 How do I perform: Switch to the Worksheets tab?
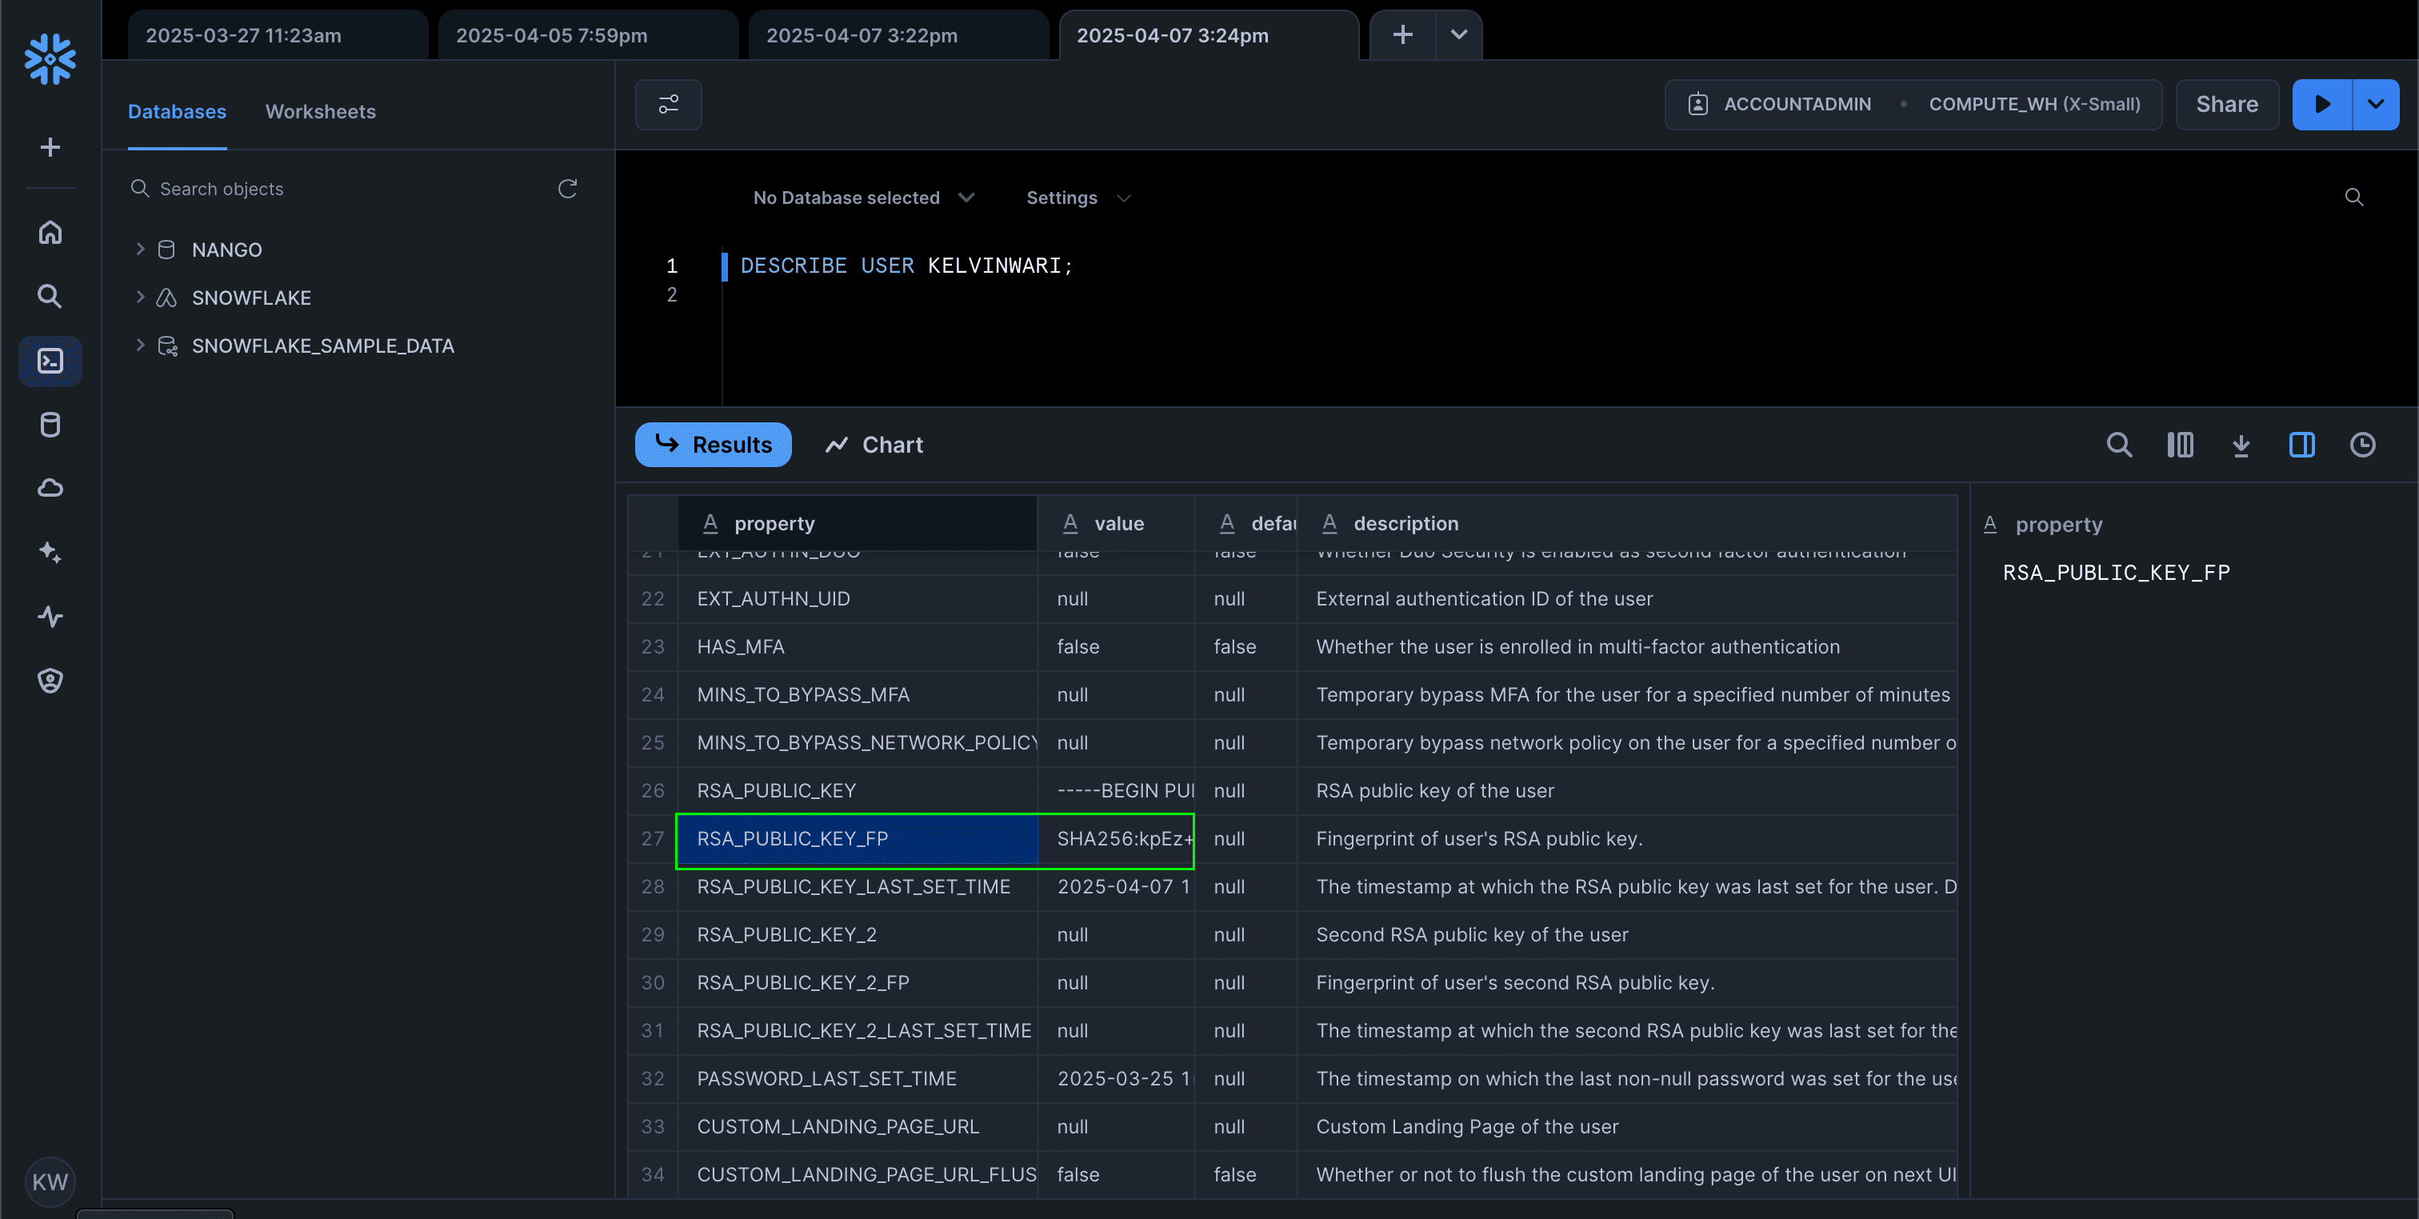tap(320, 111)
